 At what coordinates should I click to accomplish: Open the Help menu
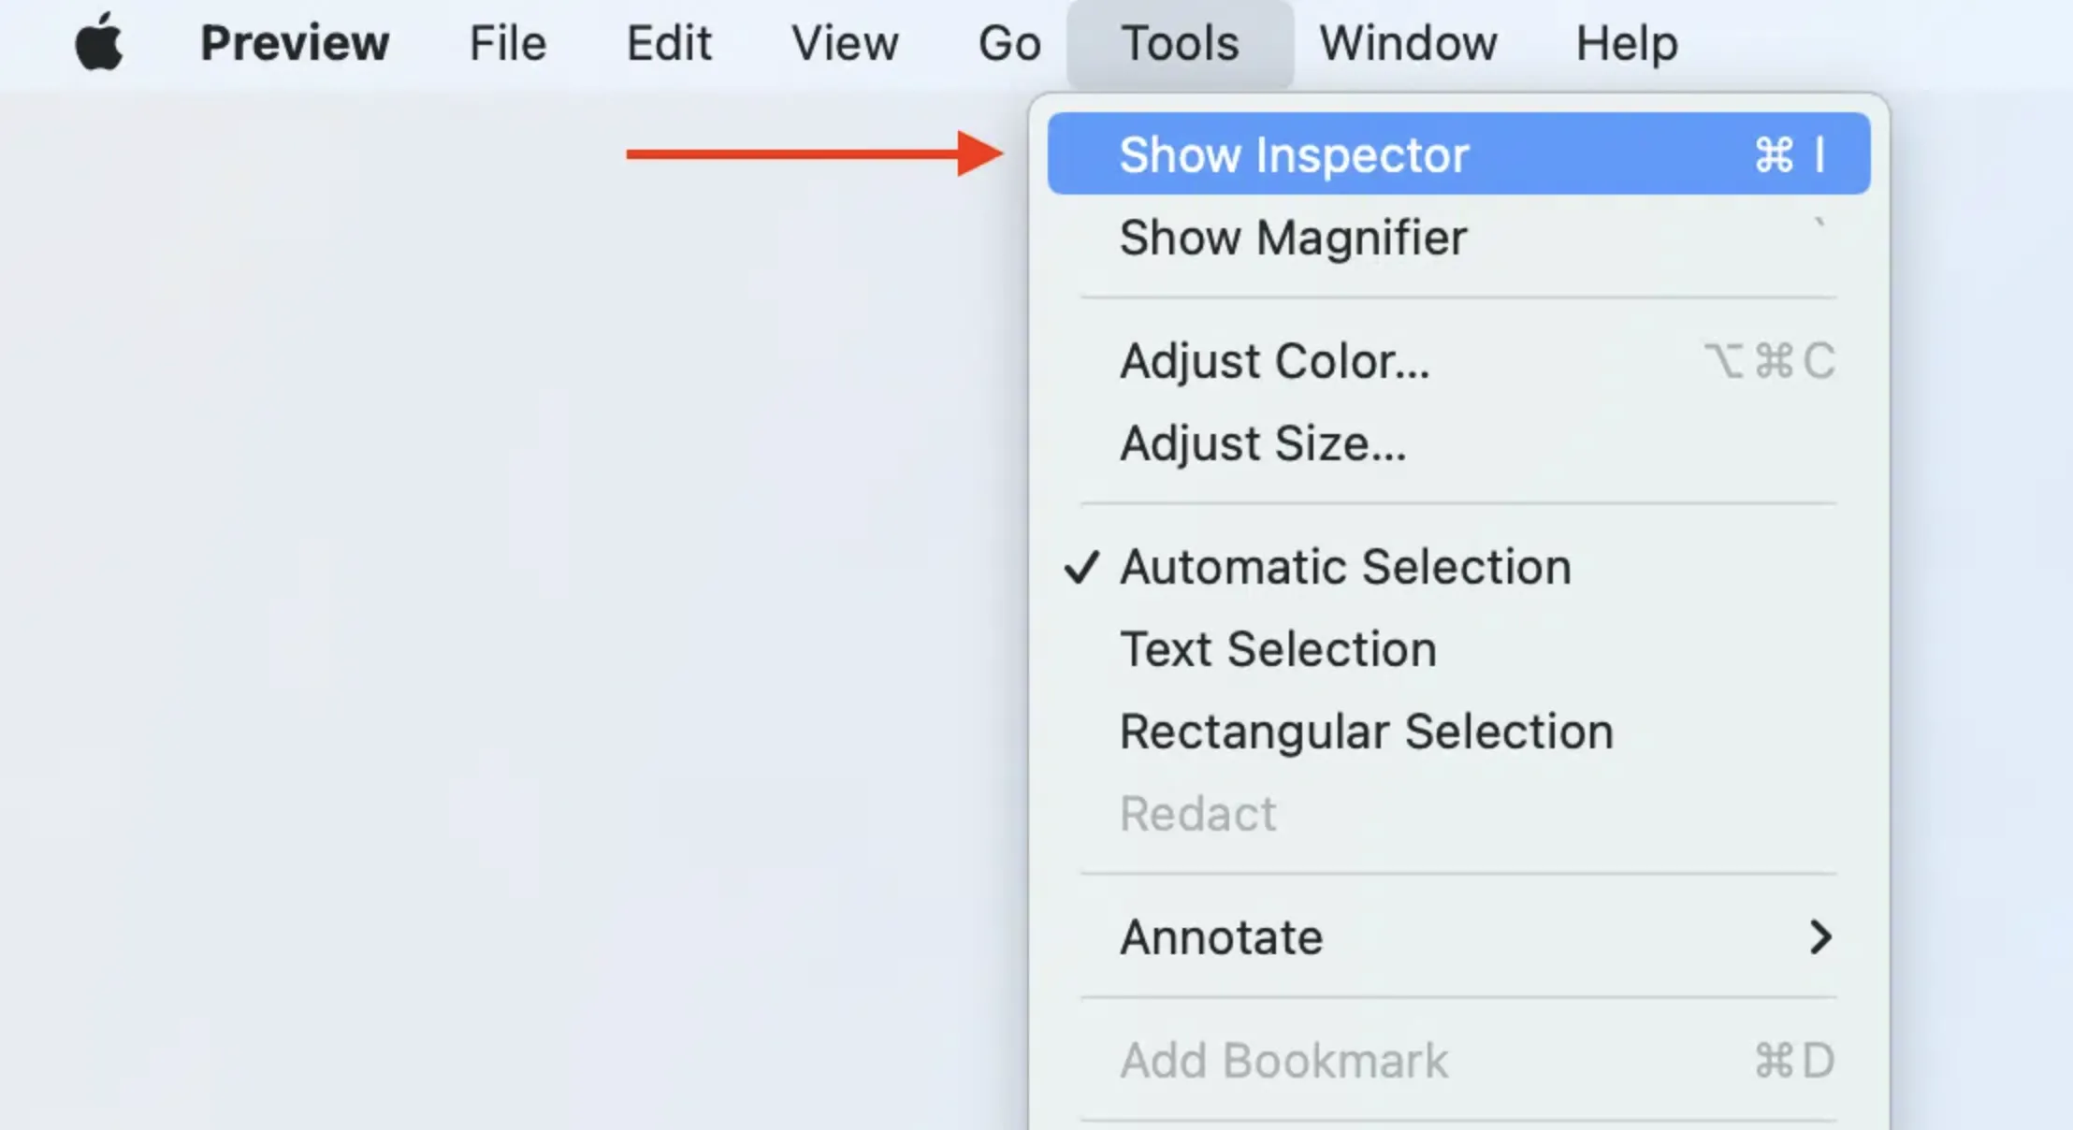point(1625,43)
